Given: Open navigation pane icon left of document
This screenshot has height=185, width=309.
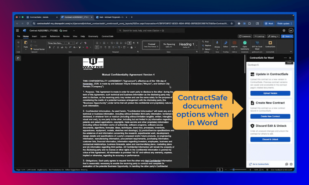Looking at the screenshot, I should point(18,58).
